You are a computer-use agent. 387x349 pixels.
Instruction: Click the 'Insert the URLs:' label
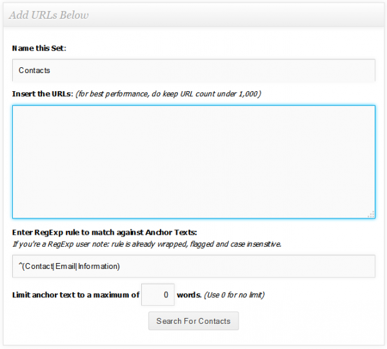tap(42, 94)
